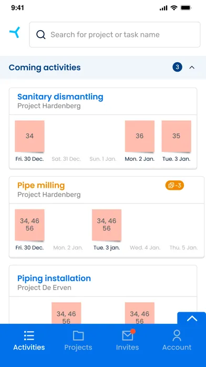Viewport: 206px width, 367px height.
Task: Switch to the Projects tab label
Action: pos(78,347)
